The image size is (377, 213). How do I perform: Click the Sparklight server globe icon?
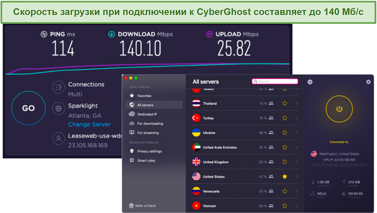click(x=58, y=108)
